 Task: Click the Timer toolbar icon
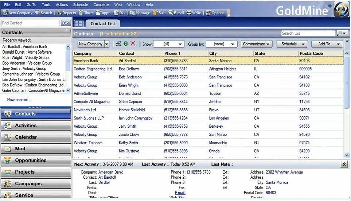click(x=86, y=13)
